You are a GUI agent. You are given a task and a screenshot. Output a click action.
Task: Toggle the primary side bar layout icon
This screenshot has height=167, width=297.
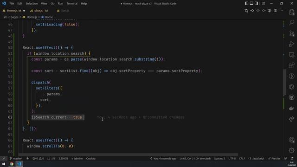[x=246, y=3]
